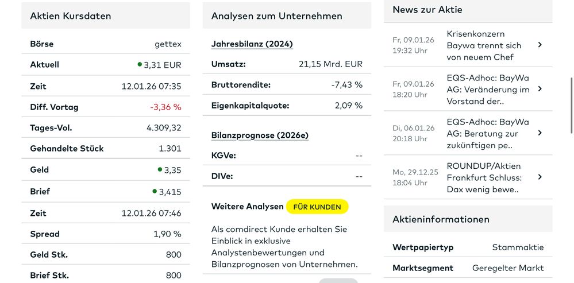Click the yellow FÜR KUNDEN badge
574x283 pixels.
[317, 206]
